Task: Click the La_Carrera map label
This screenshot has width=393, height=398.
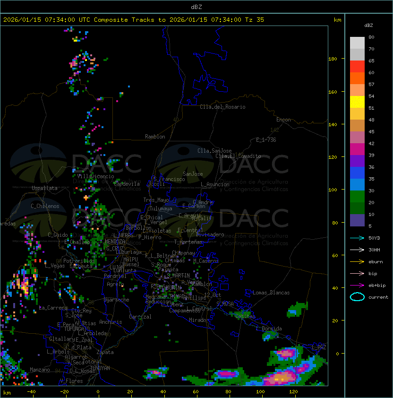Action: coord(52,308)
